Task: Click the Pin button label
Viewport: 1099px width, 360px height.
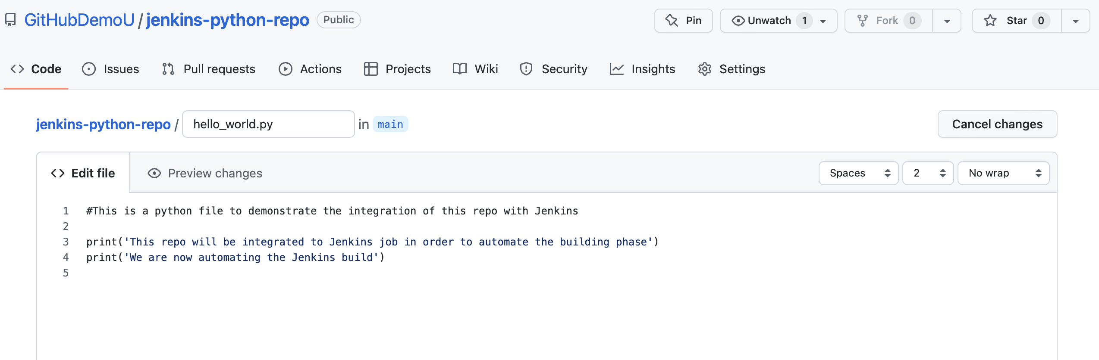Action: [694, 20]
